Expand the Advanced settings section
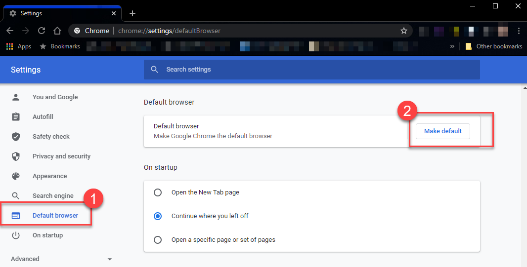 tap(61, 259)
